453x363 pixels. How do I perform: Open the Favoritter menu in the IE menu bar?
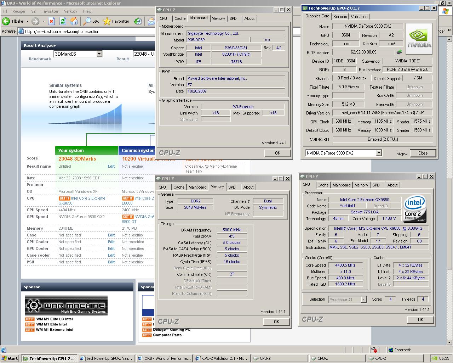50,11
